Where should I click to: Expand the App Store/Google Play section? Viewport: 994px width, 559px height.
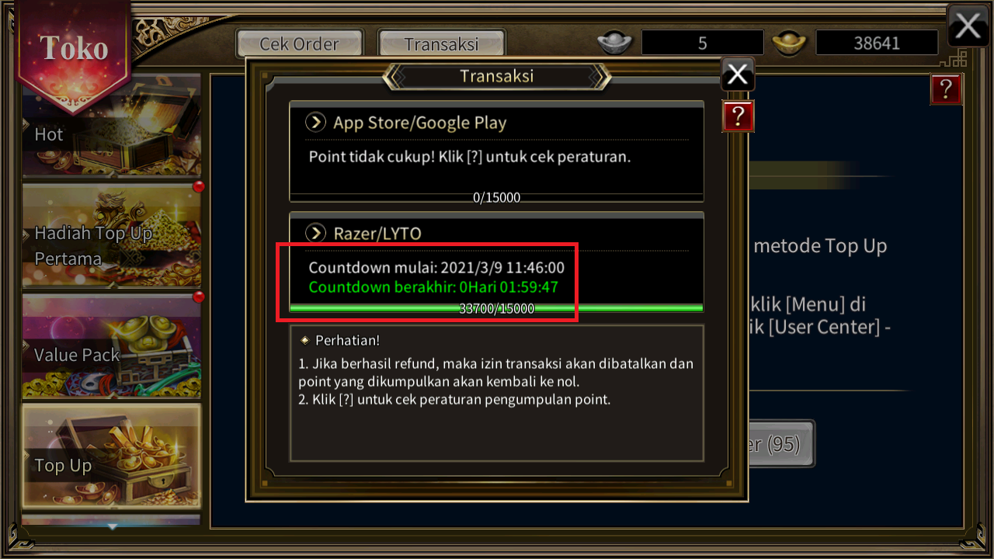pos(496,122)
